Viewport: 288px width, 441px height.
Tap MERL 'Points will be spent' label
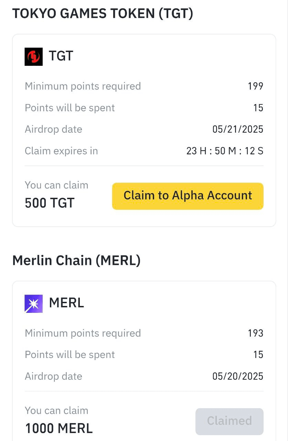70,355
